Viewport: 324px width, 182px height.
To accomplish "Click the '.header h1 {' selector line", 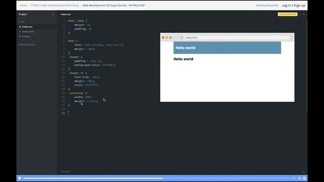I will tap(77, 73).
